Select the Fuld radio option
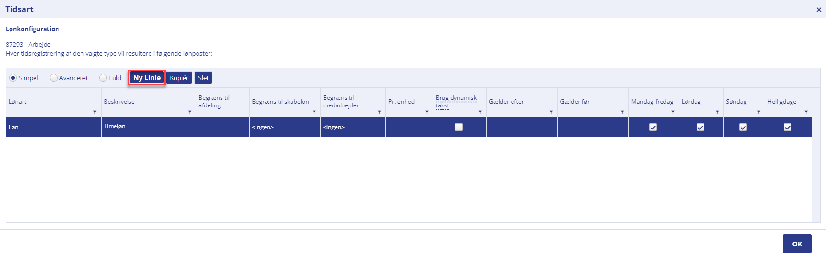 [103, 78]
